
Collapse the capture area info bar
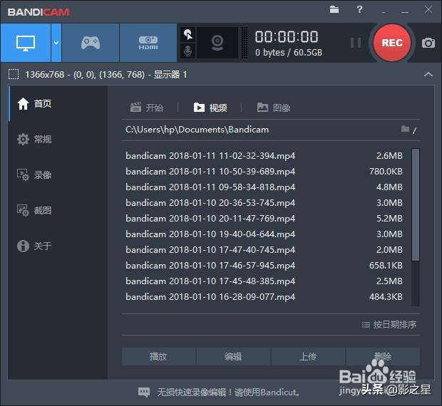pos(428,74)
